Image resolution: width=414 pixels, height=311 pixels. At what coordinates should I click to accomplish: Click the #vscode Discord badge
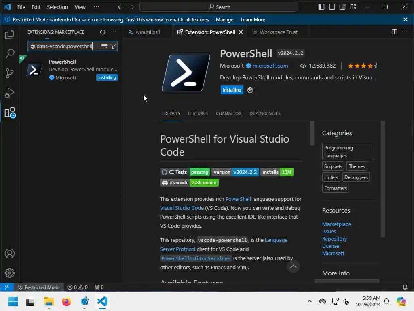189,183
